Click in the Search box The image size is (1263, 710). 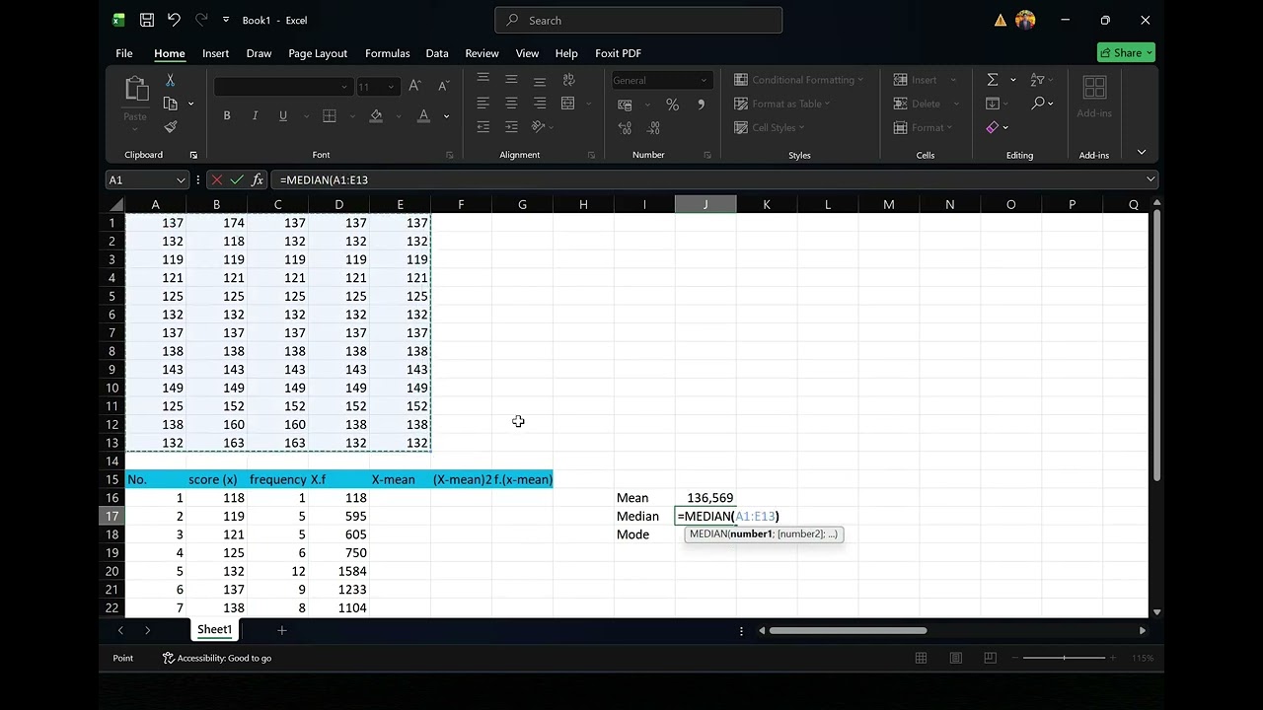pyautogui.click(x=638, y=20)
